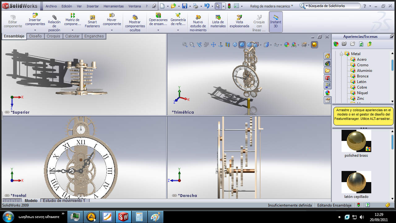Click Previous view icon

199,45
